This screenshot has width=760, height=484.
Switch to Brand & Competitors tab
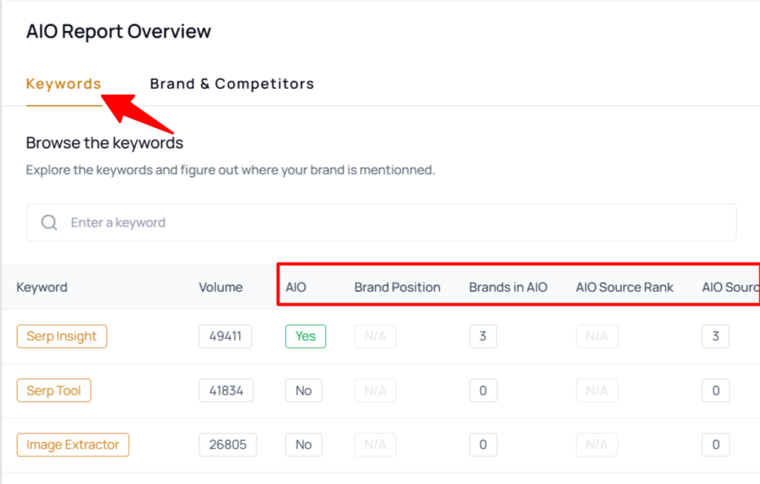pos(232,84)
